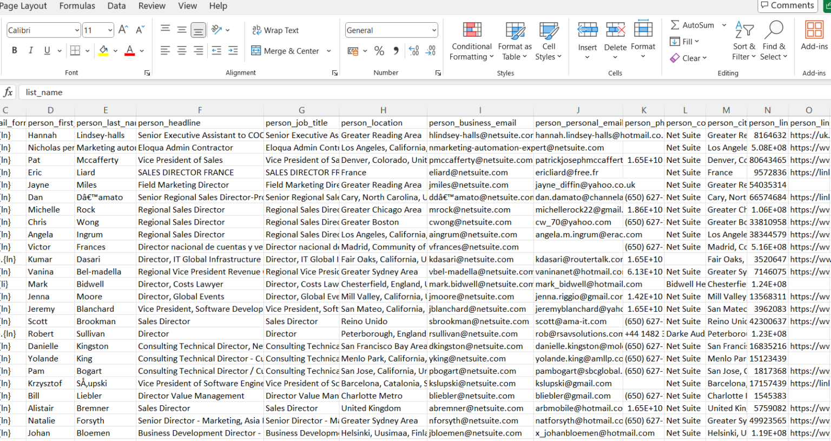Apply Comma Style
The width and height of the screenshot is (831, 441).
click(x=396, y=51)
